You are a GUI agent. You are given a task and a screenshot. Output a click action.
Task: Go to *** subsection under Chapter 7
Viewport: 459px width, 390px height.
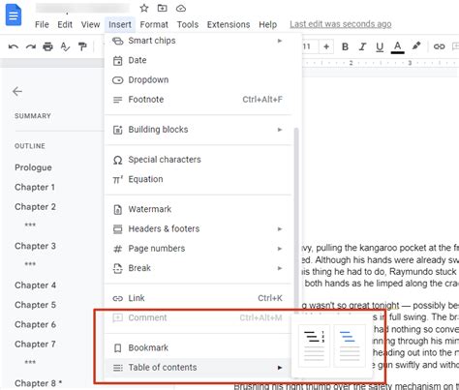[30, 362]
